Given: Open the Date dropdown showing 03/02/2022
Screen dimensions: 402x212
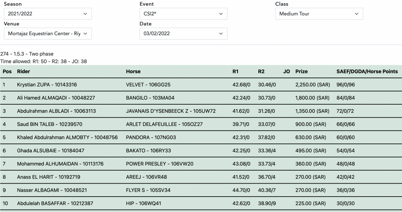Looking at the screenshot, I should pos(183,34).
